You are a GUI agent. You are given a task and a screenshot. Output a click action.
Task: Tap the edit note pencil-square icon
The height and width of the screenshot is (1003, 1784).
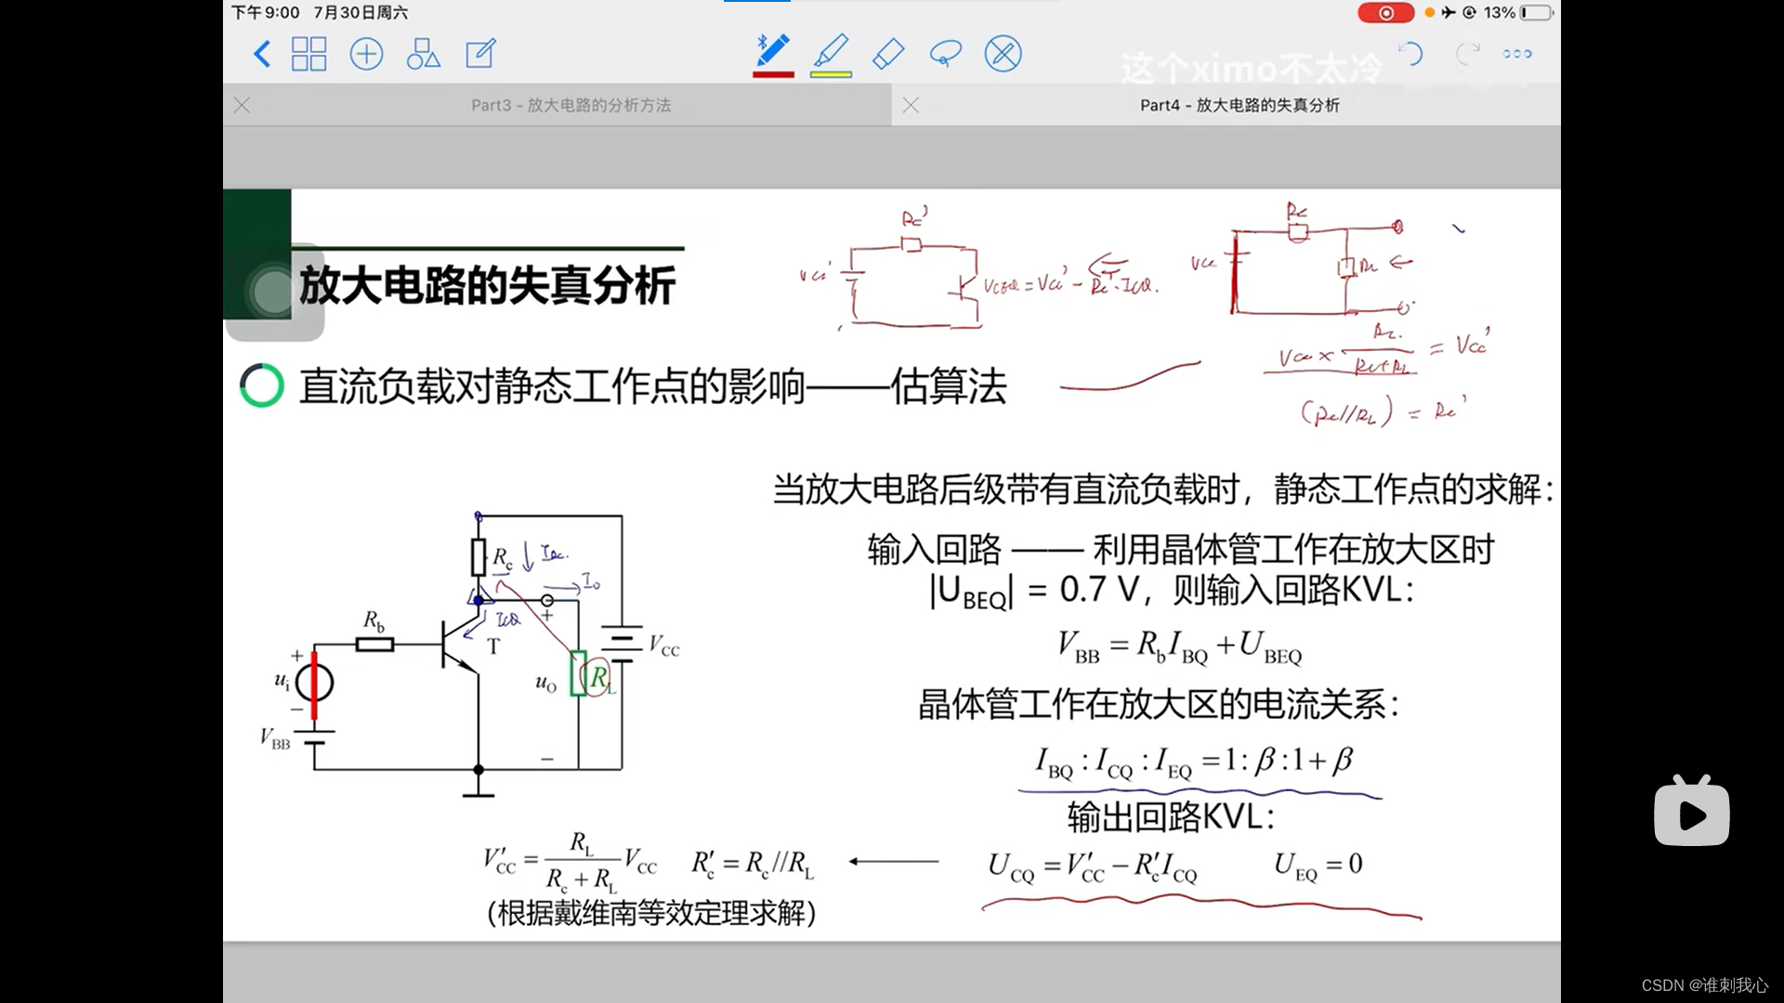[480, 54]
